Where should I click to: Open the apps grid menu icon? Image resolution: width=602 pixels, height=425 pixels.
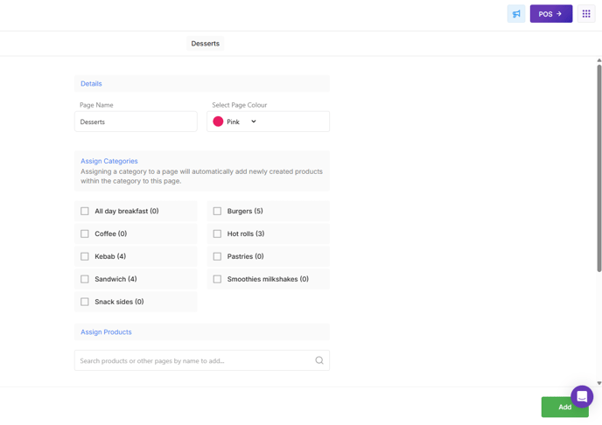586,14
